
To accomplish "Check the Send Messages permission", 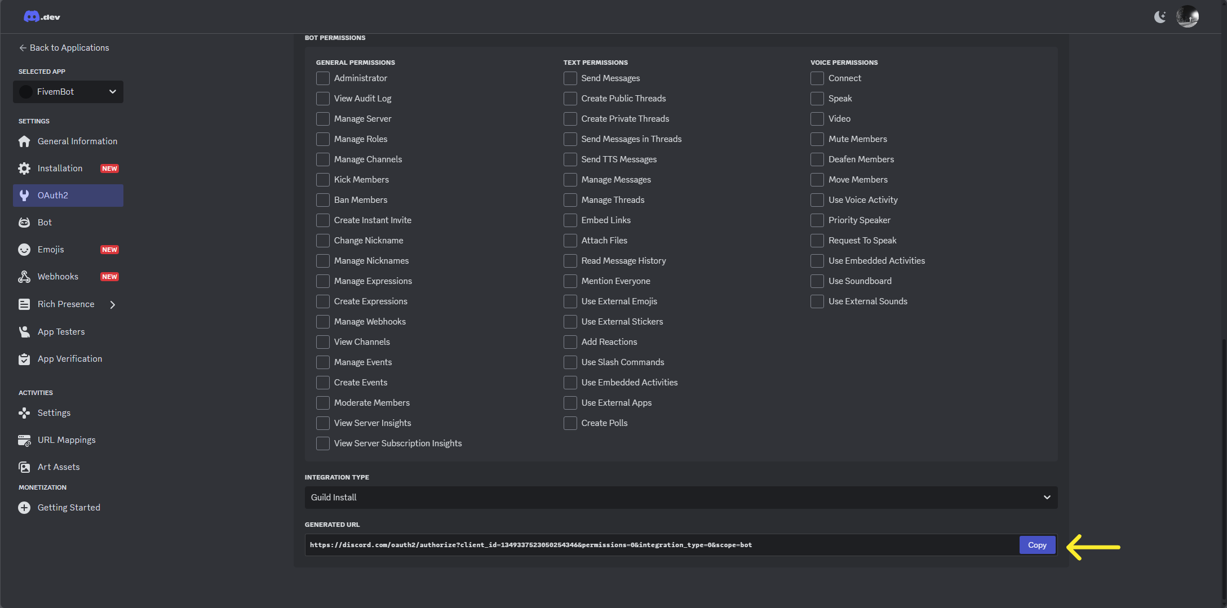I will 570,78.
